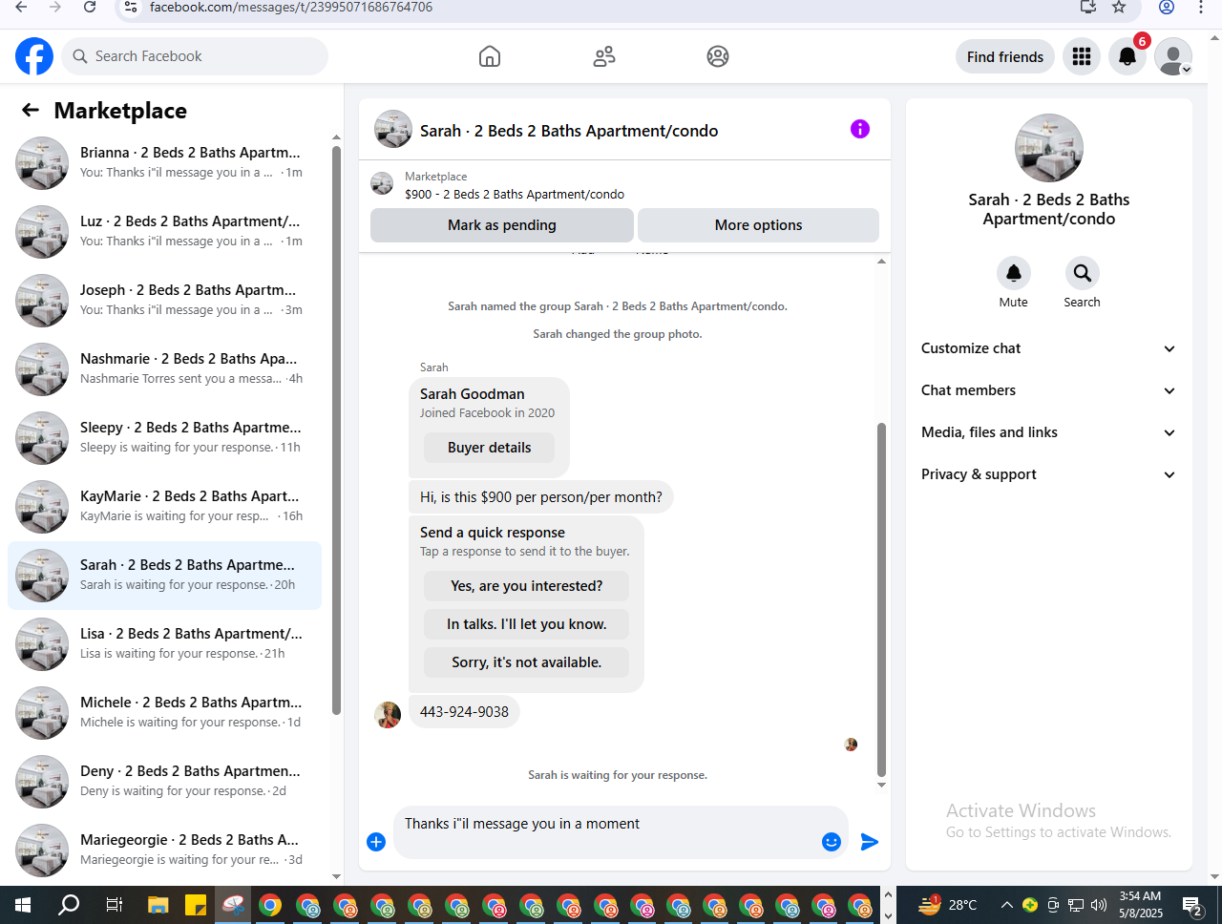This screenshot has width=1222, height=924.
Task: Send quick response 'In talks. I'll let you know.'
Action: point(526,624)
